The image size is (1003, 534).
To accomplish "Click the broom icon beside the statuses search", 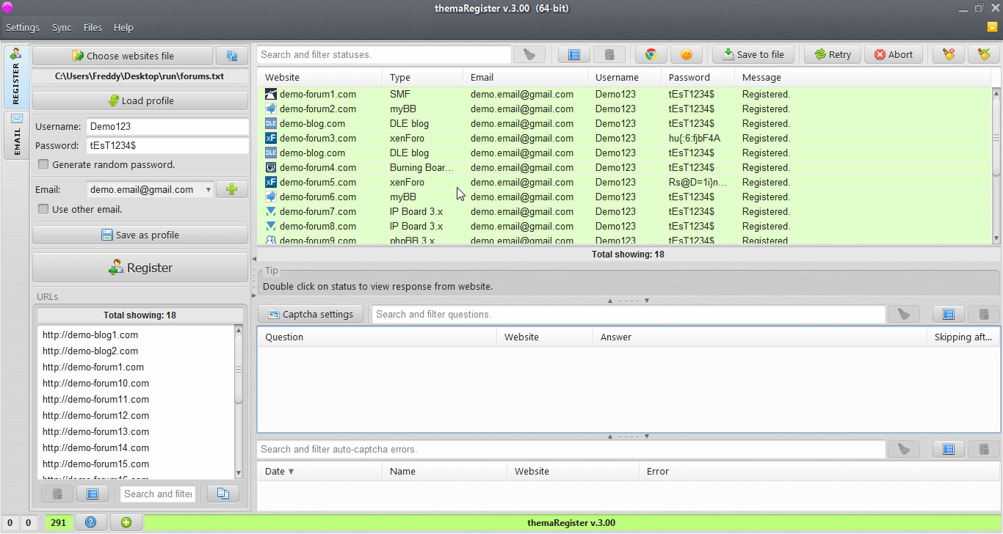I will click(x=529, y=54).
